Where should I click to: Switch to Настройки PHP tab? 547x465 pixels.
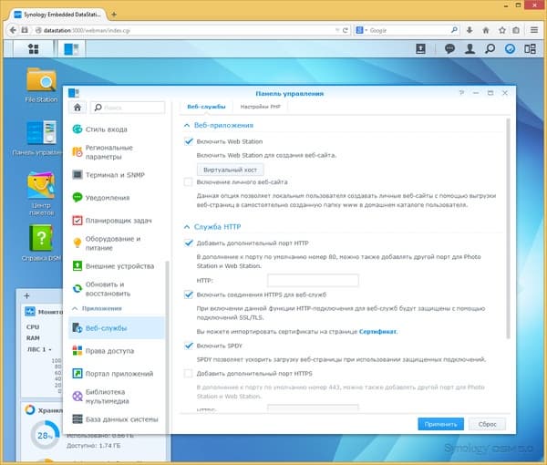pos(260,107)
